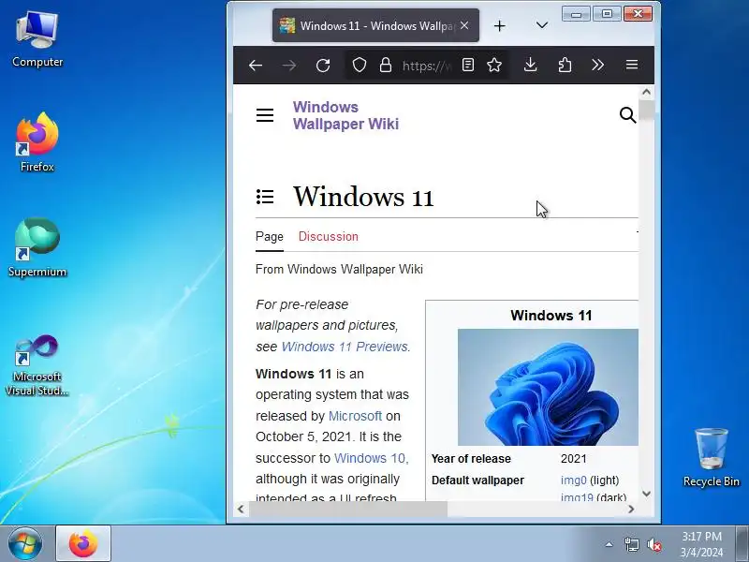Screen dimensions: 749x562
Task: Click the '2021' infobox value
Action: [573, 459]
